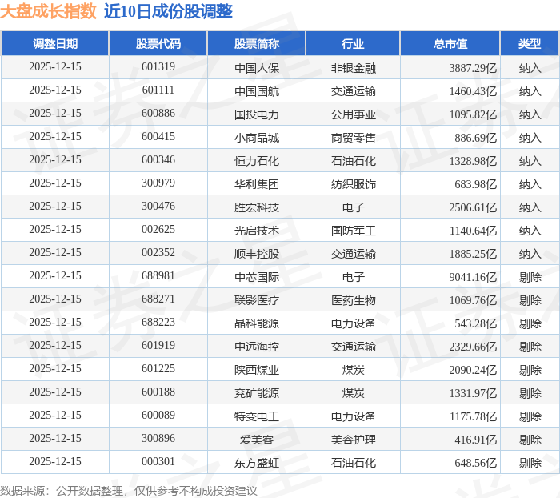Click stock name 东方盛虹
The width and height of the screenshot is (560, 498).
point(257,463)
